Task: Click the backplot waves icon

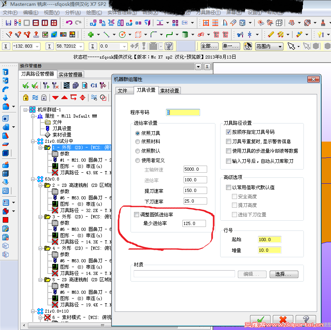Action: [x=66, y=86]
